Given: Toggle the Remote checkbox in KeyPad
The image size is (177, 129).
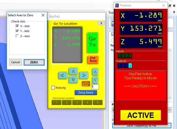Looking at the screenshot, I should tap(53, 88).
